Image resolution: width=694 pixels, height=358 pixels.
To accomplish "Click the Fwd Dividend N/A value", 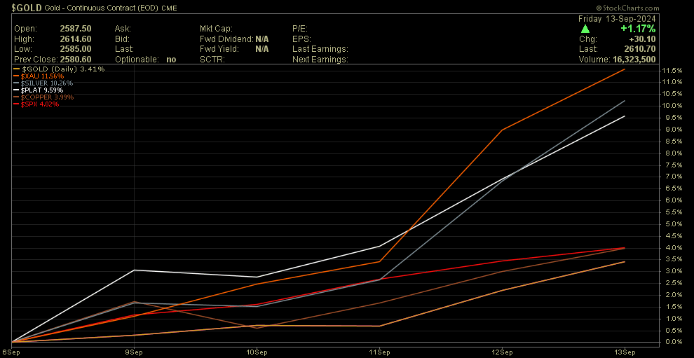I will (262, 39).
